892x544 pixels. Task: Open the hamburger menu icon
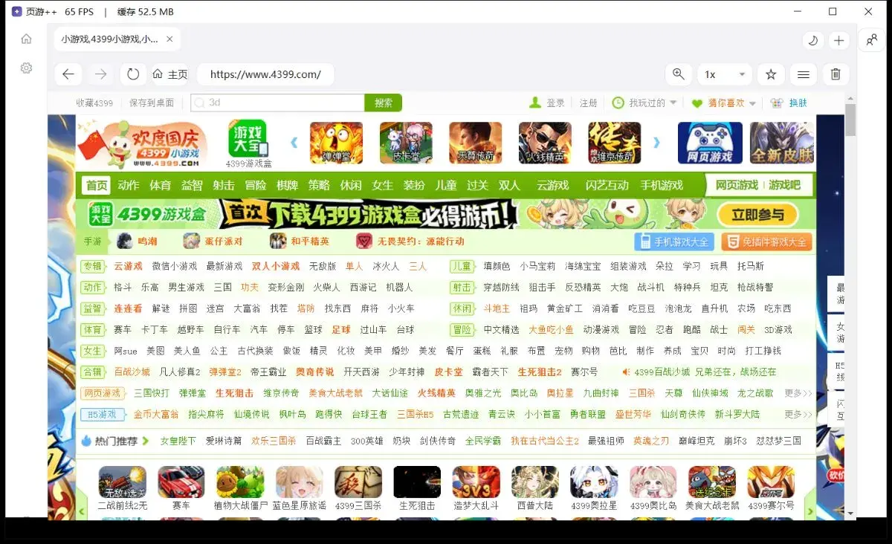[803, 74]
